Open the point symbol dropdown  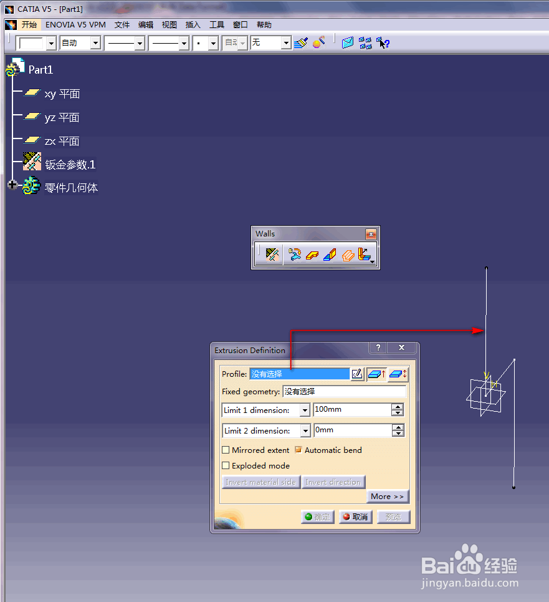tap(214, 43)
